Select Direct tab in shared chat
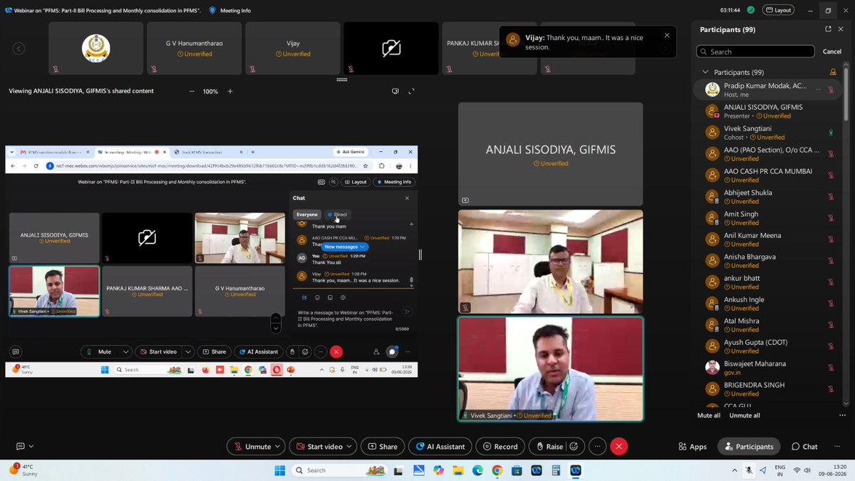 337,214
